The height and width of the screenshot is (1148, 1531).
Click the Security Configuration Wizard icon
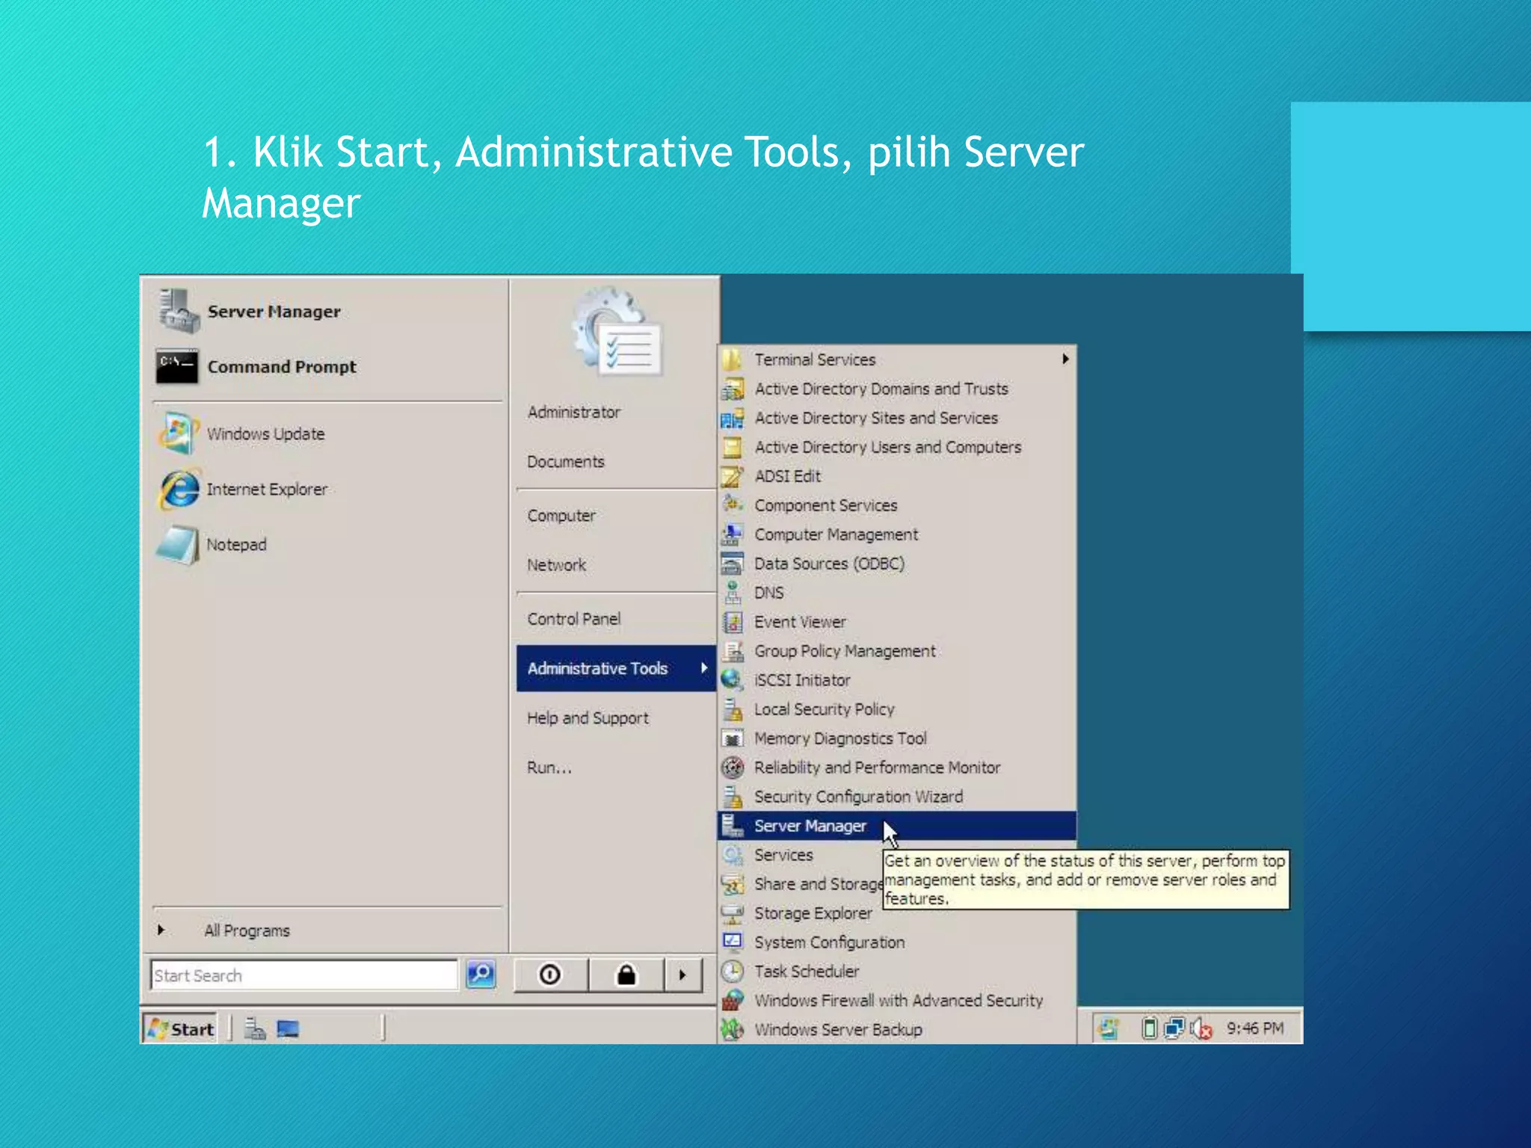[x=733, y=797]
